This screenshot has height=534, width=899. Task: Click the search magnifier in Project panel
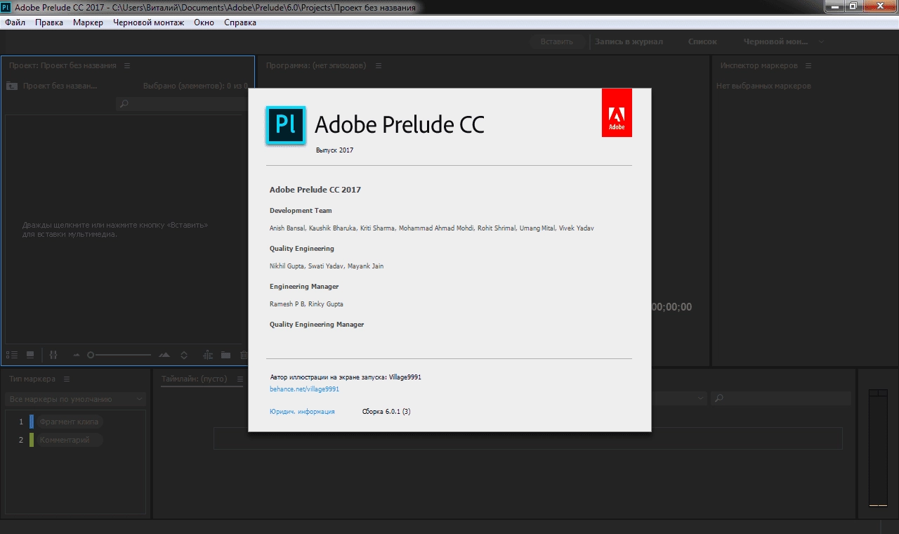point(124,104)
